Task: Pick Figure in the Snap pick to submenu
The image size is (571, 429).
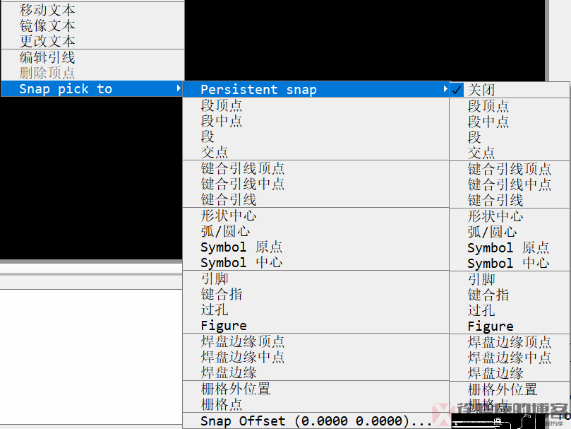Action: click(224, 325)
